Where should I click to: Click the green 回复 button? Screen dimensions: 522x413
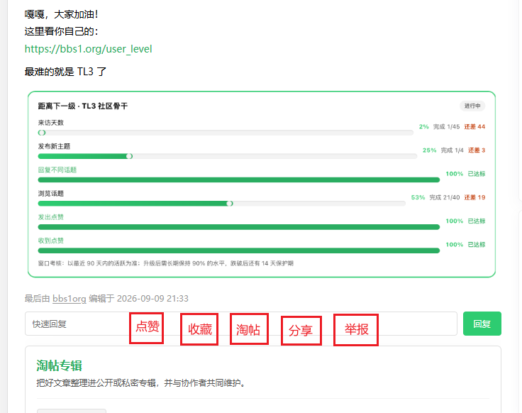click(482, 324)
